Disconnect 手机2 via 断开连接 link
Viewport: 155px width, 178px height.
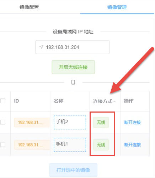133,122
